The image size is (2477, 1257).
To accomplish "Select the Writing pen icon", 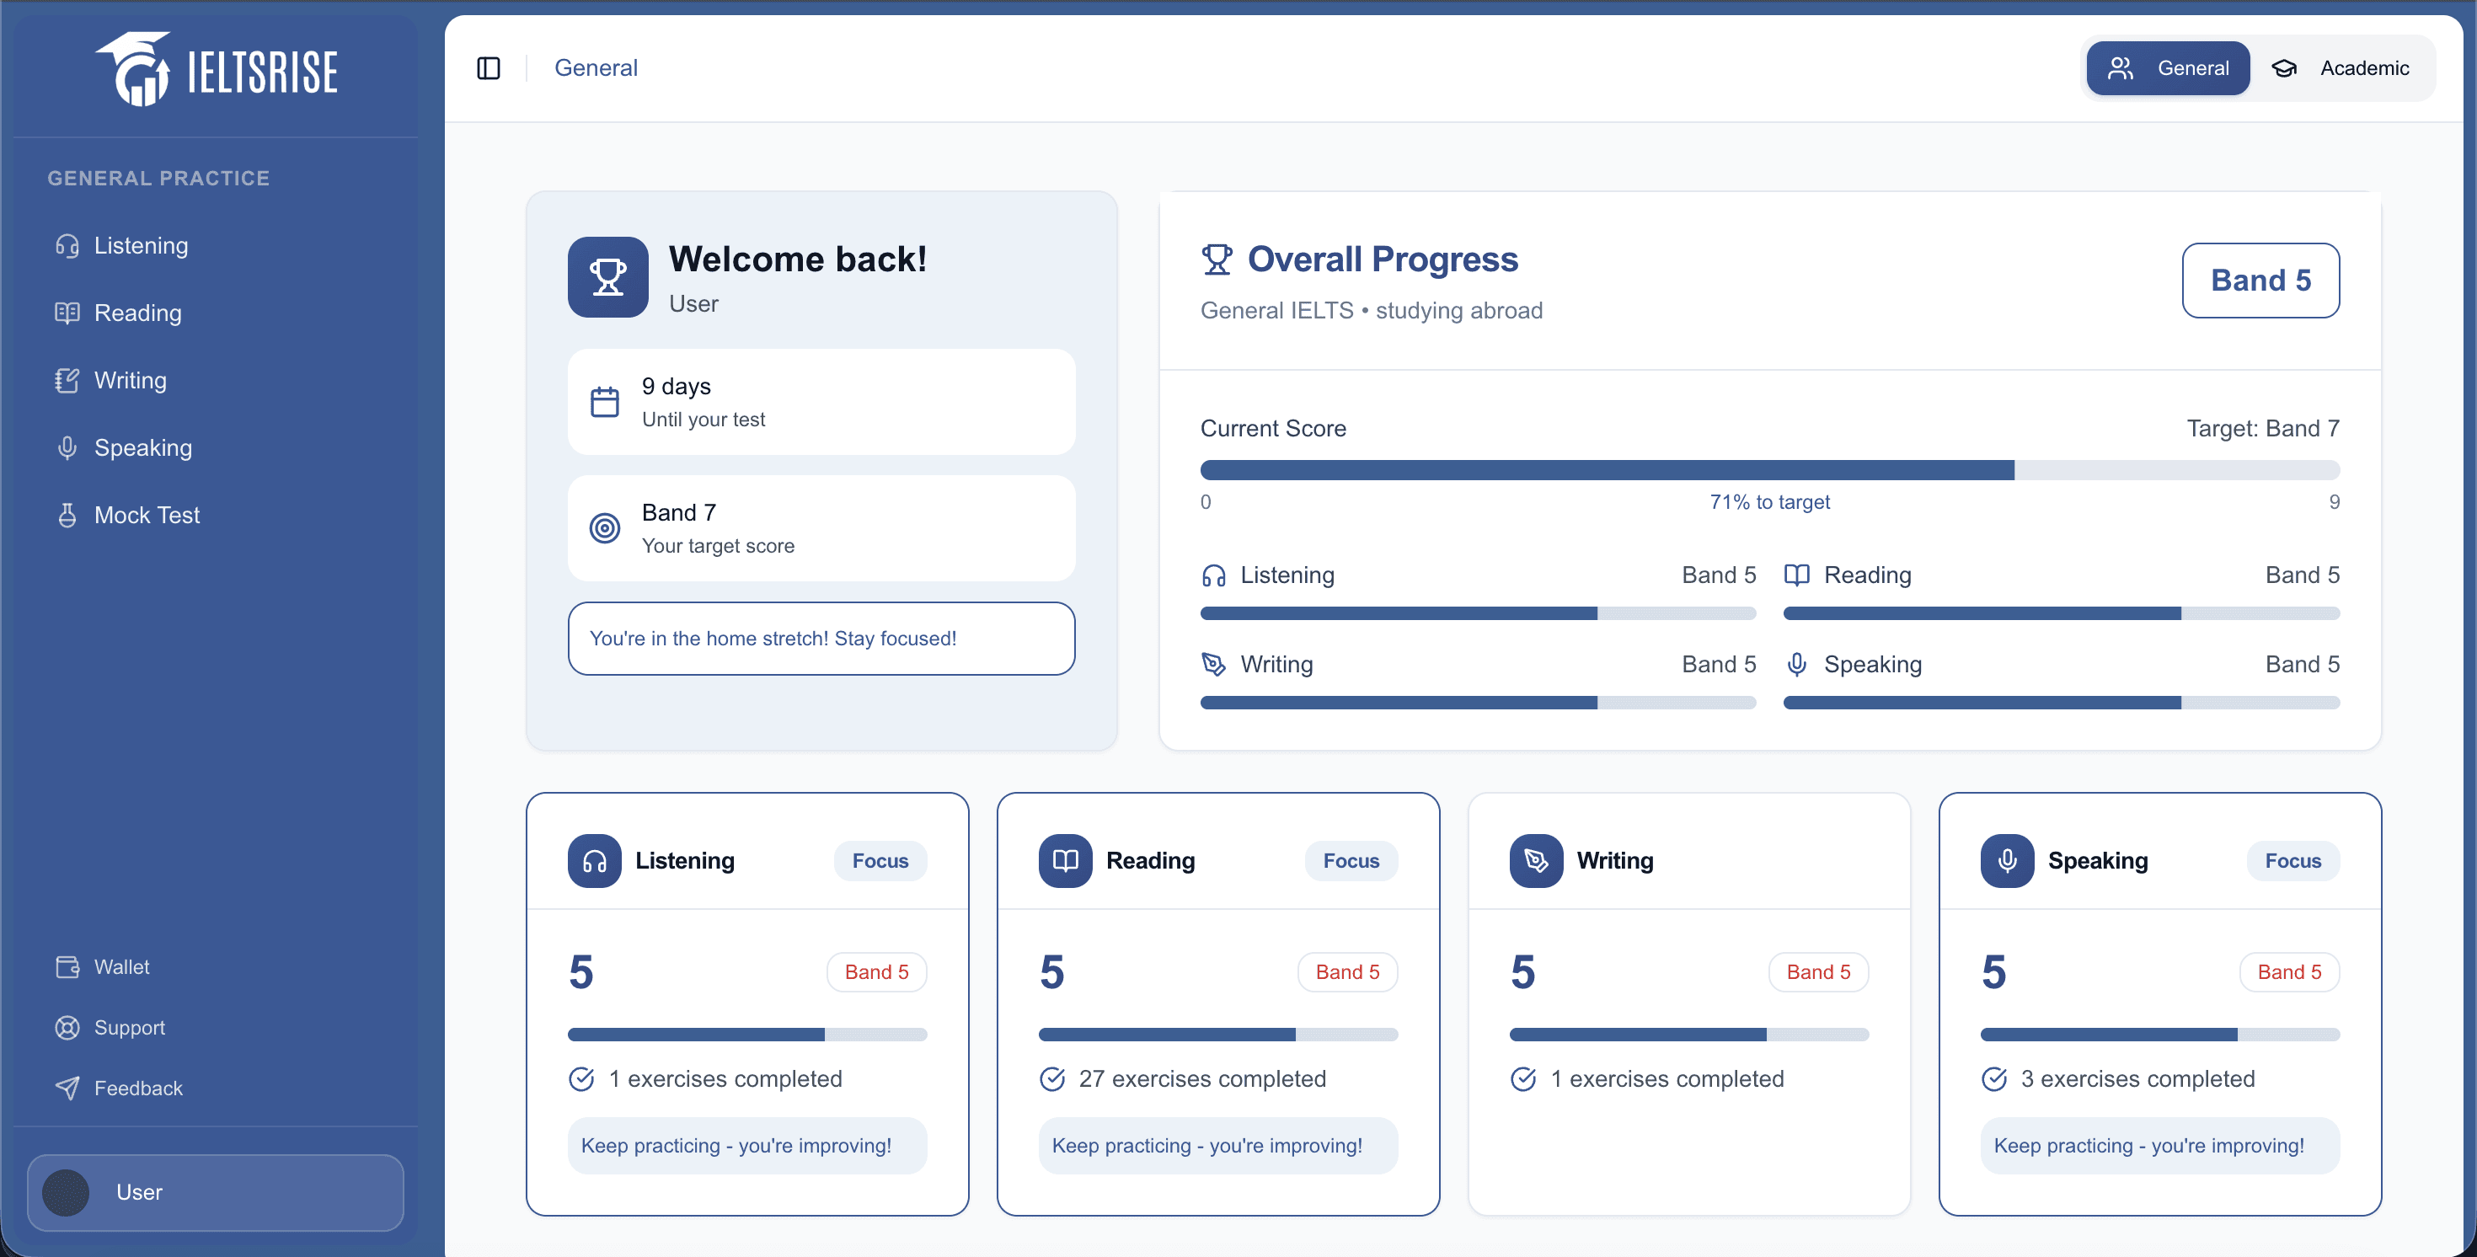I will (67, 380).
